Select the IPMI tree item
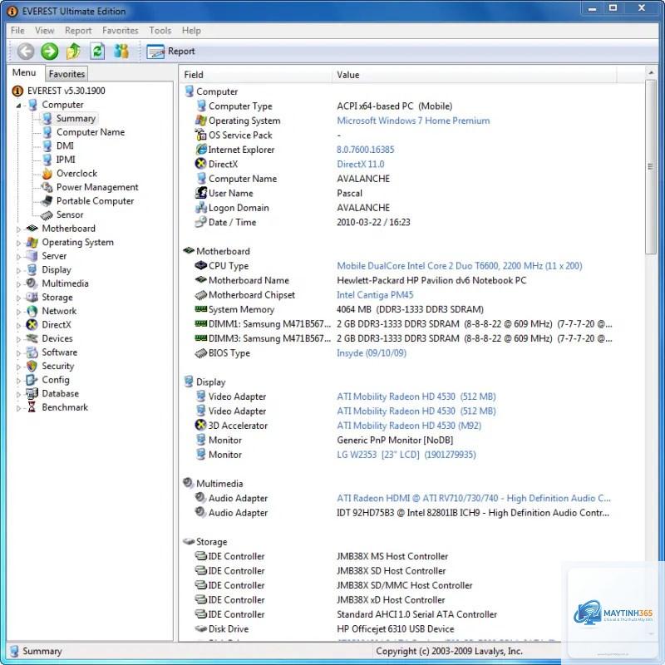 pos(66,160)
